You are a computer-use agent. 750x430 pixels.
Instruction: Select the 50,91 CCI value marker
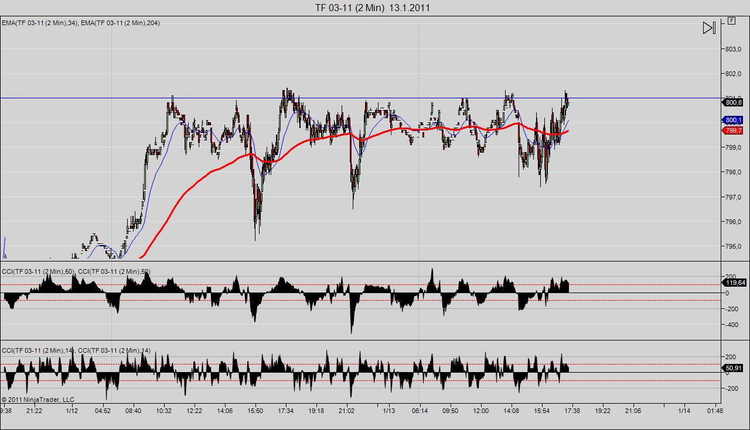[734, 368]
